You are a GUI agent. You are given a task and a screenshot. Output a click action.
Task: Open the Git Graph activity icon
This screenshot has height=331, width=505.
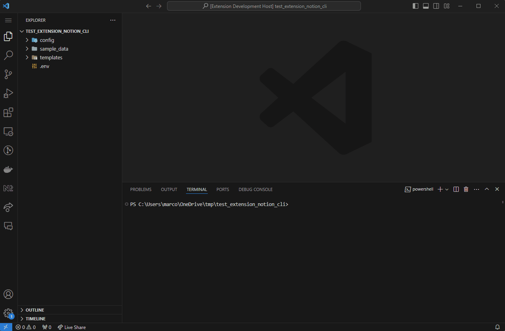(8, 150)
